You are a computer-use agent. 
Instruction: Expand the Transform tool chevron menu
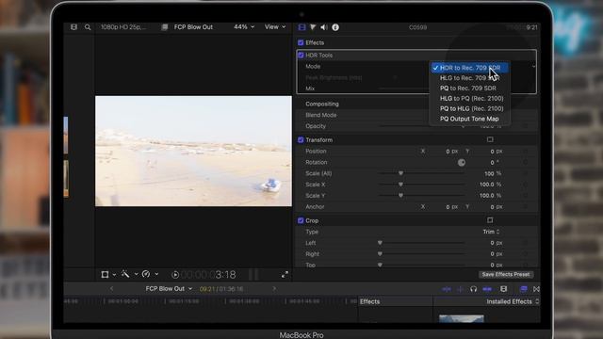(114, 275)
